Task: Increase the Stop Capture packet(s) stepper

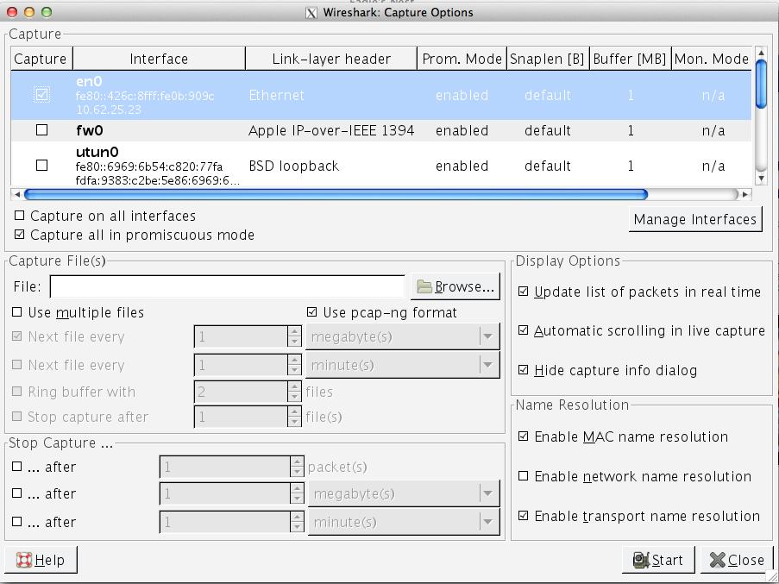Action: (x=297, y=462)
